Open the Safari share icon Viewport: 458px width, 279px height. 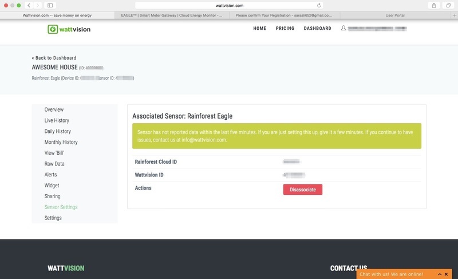434,5
